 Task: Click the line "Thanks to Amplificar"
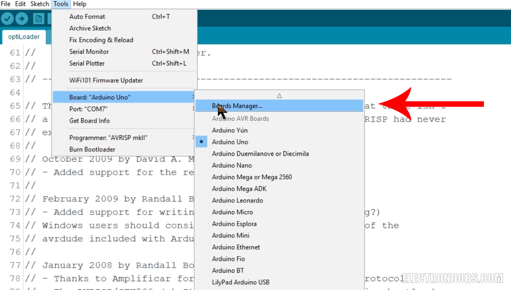(x=110, y=279)
